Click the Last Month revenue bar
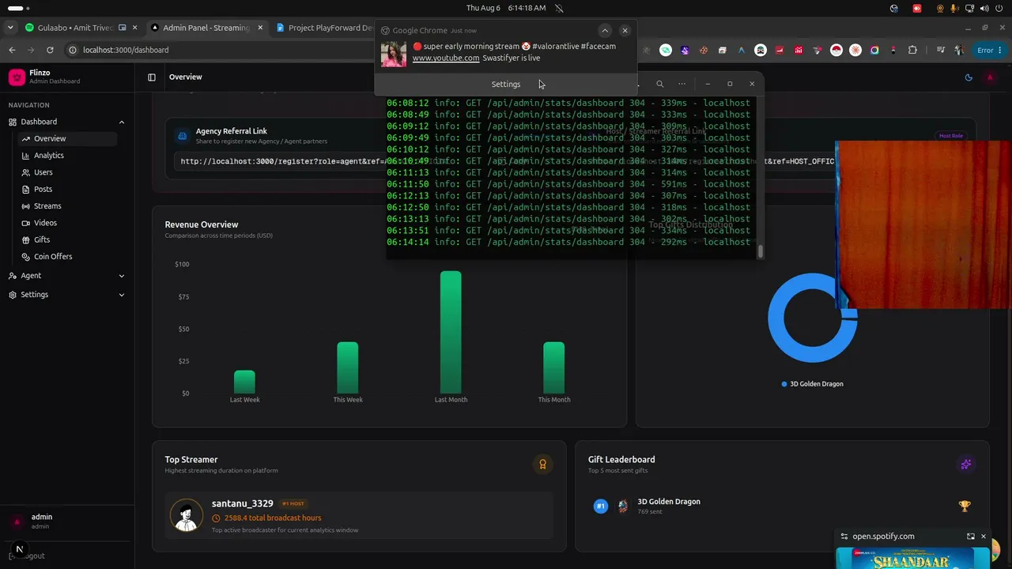This screenshot has width=1012, height=569. coord(451,332)
